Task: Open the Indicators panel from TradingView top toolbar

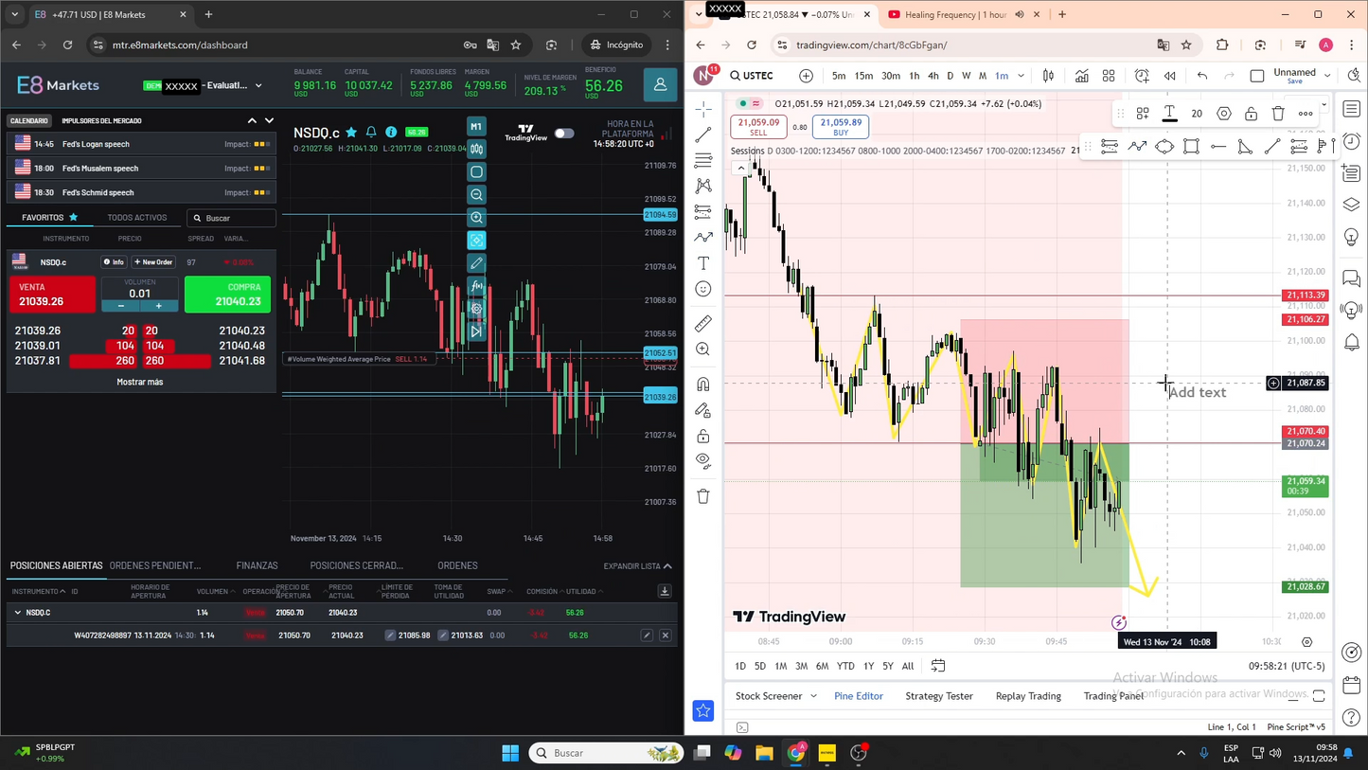Action: click(x=1082, y=76)
